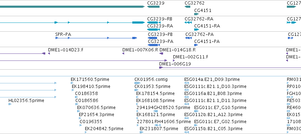Select the CG4151 gene glyph
Screen dimensions: 301x134
(x=196, y=14)
